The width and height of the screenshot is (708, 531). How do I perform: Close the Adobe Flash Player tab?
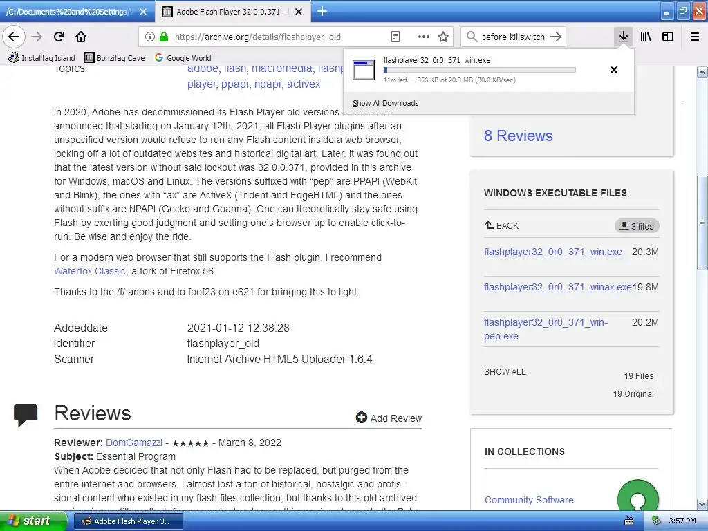(299, 12)
